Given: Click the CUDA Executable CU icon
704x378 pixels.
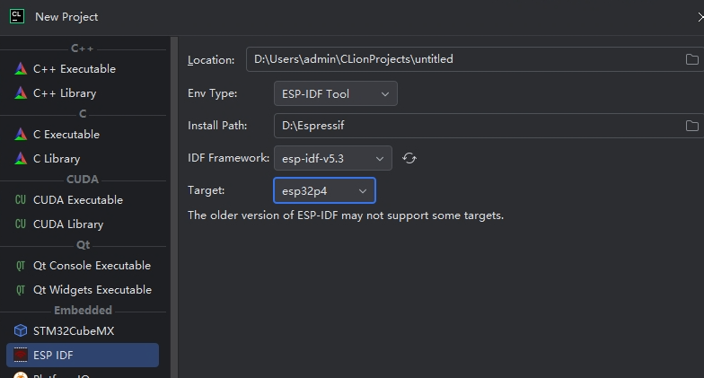Looking at the screenshot, I should 21,199.
